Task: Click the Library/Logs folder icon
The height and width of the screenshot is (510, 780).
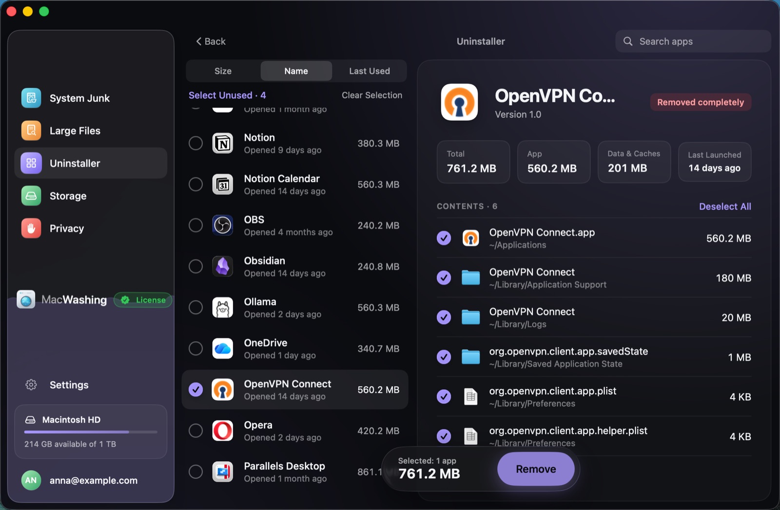Action: click(470, 318)
